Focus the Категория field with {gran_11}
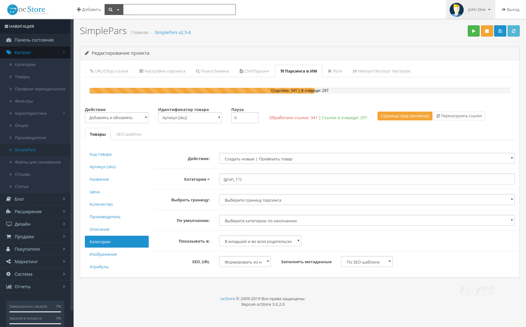Screen dimensions: 526x327 (x=367, y=179)
